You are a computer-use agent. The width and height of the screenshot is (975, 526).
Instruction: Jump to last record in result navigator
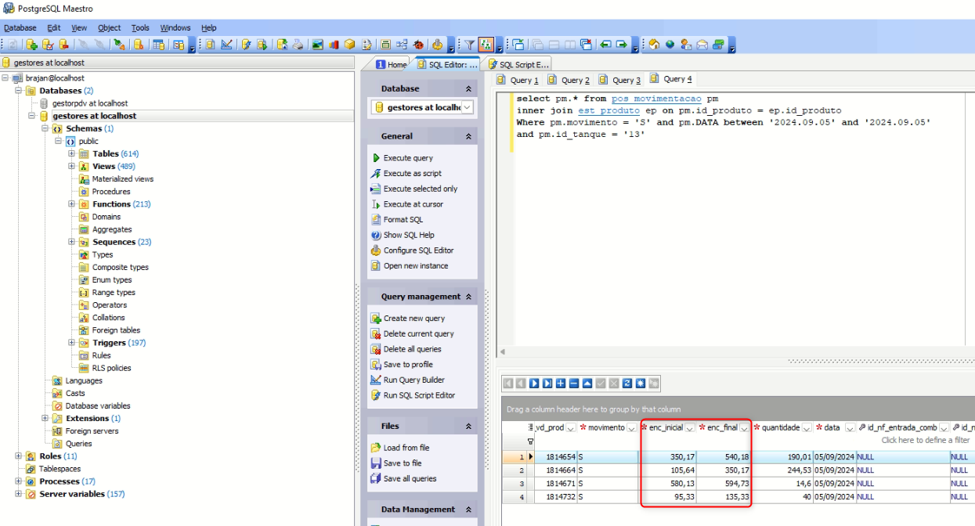click(547, 384)
